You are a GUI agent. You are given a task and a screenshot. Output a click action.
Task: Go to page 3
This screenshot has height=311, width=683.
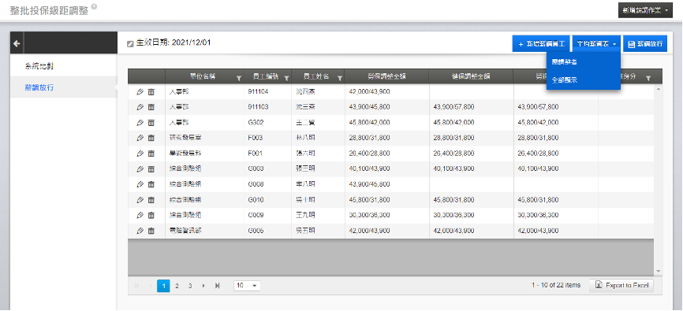coord(190,286)
